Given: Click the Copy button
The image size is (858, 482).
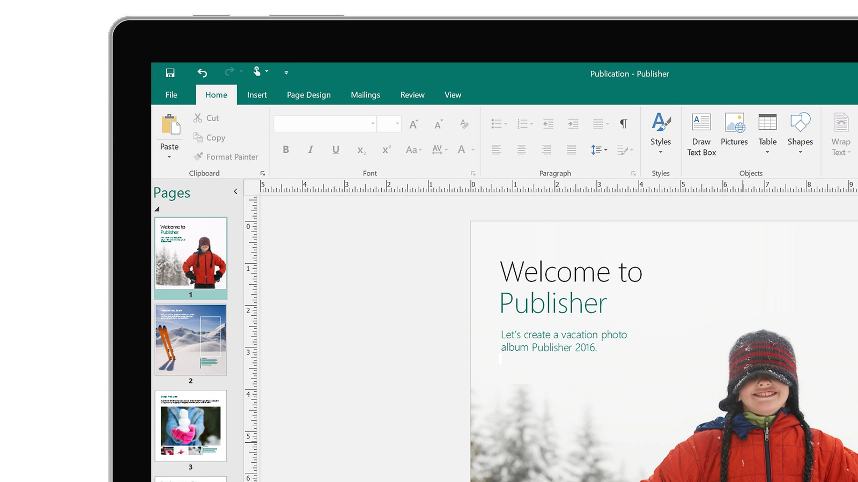Looking at the screenshot, I should click(x=210, y=138).
